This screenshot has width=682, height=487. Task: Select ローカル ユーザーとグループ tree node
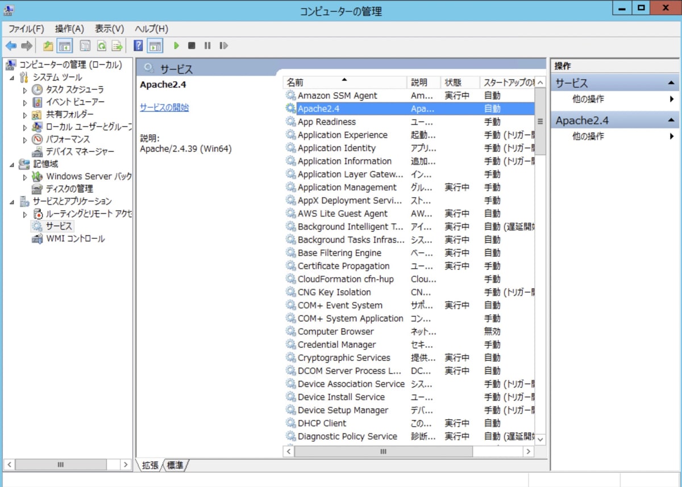[89, 127]
